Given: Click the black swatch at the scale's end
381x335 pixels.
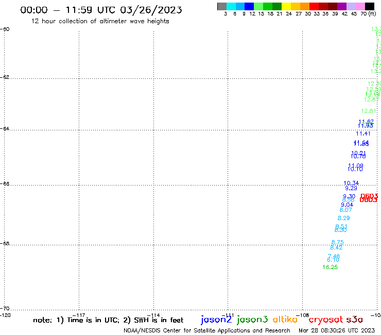Looking at the screenshot, I should tap(370, 7).
